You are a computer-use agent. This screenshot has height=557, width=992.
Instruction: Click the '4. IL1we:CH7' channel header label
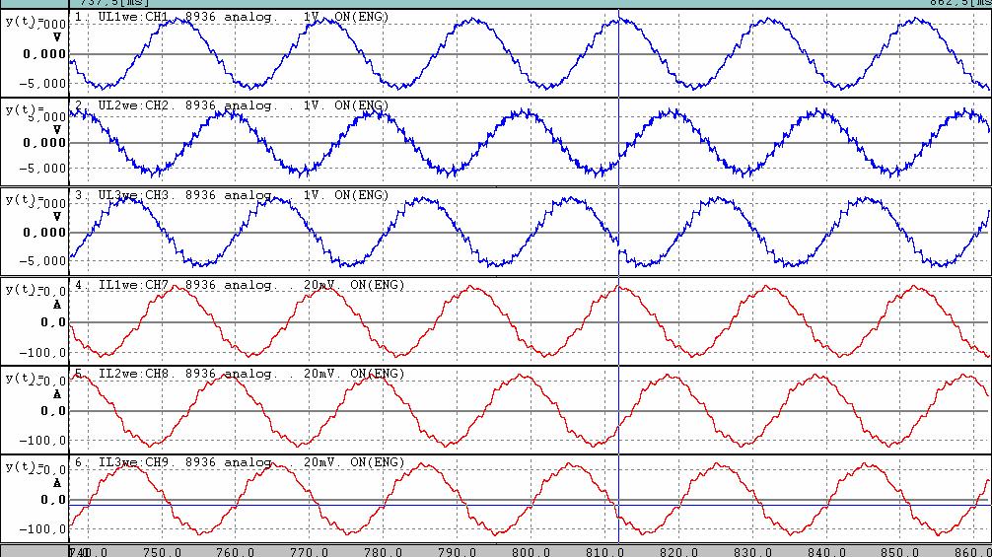point(121,285)
